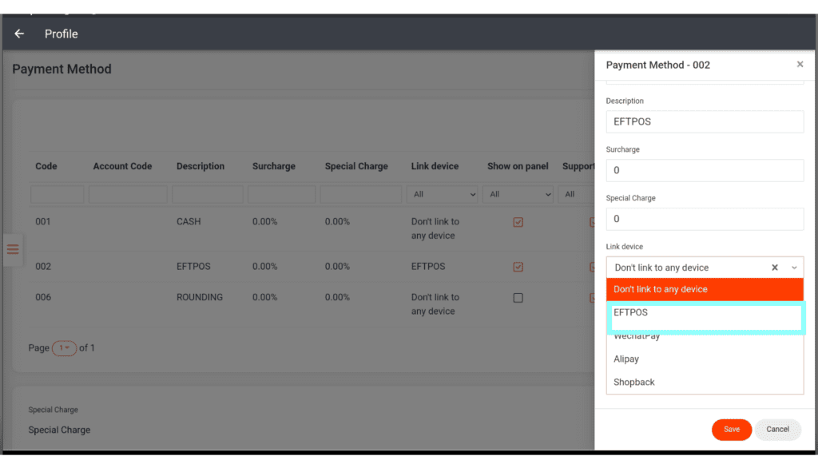Open the Link device column filter
This screenshot has width=818, height=464.
pos(442,194)
